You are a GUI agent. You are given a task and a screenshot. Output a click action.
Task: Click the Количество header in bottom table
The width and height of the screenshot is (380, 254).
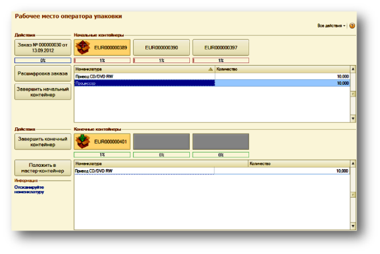coord(299,163)
